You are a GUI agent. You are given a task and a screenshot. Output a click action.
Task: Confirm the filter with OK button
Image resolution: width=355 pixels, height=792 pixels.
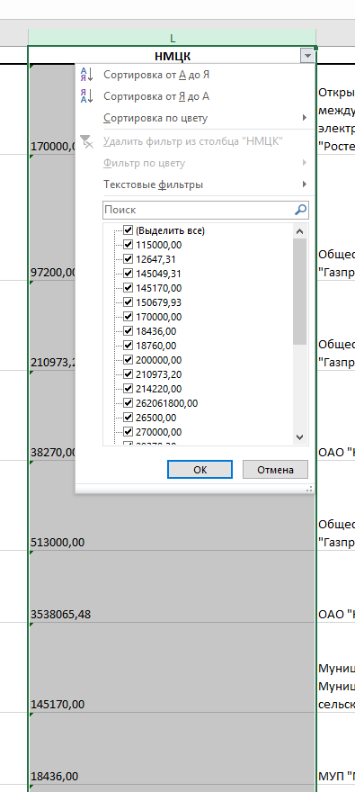pyautogui.click(x=200, y=469)
